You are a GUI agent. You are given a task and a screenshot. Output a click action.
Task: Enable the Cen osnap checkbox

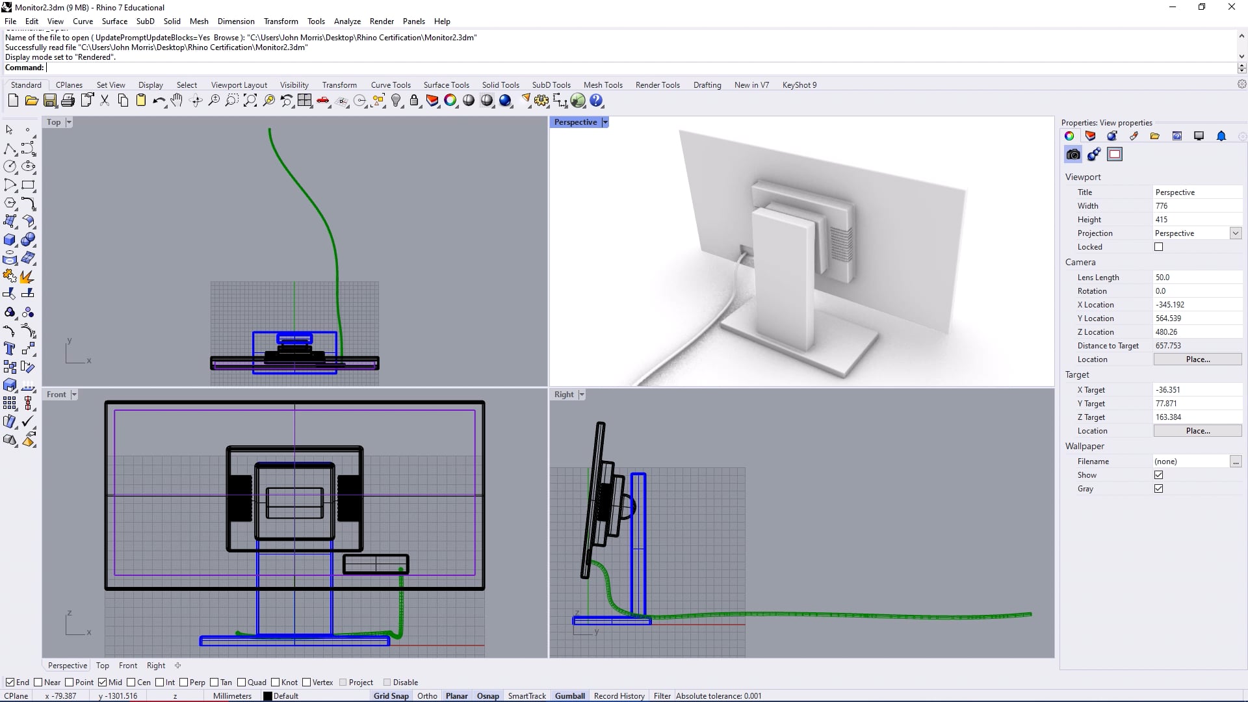point(131,682)
